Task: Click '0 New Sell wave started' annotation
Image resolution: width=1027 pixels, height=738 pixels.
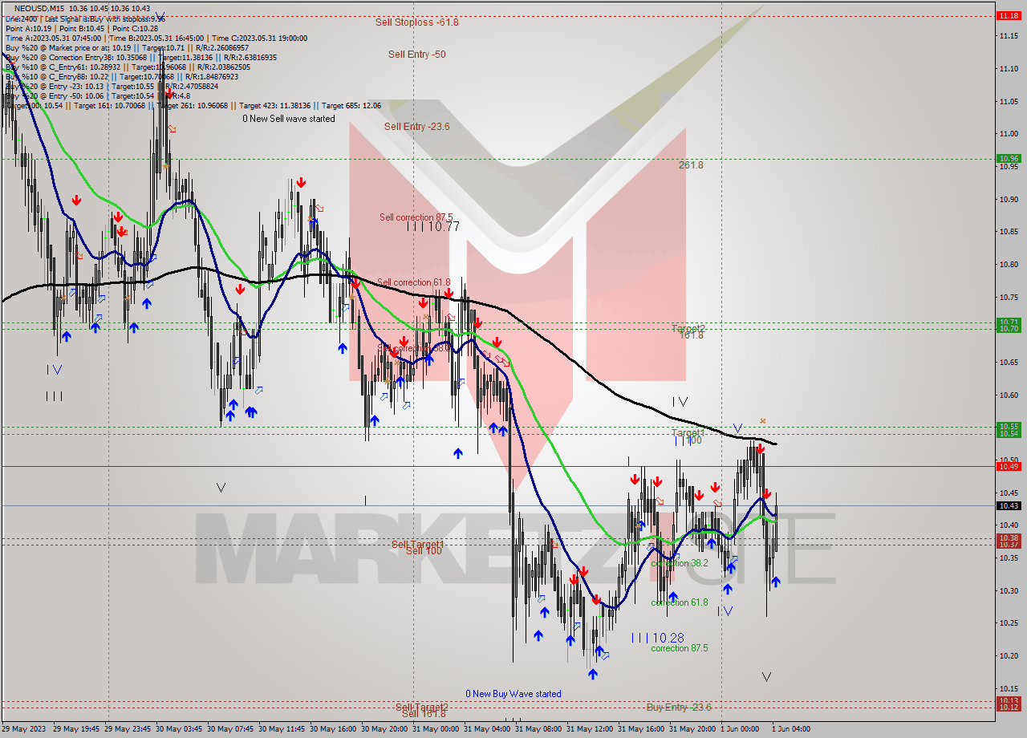Action: tap(289, 119)
